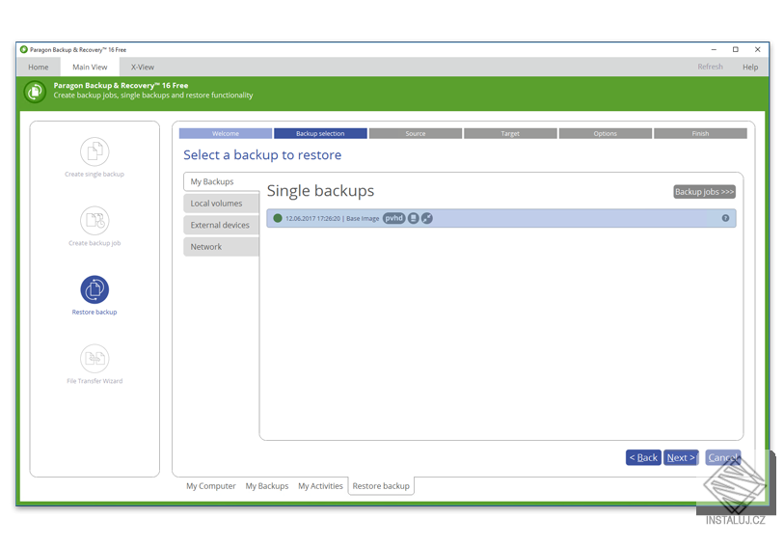Click the < Back button
Screen dimensions: 784x546
point(643,457)
